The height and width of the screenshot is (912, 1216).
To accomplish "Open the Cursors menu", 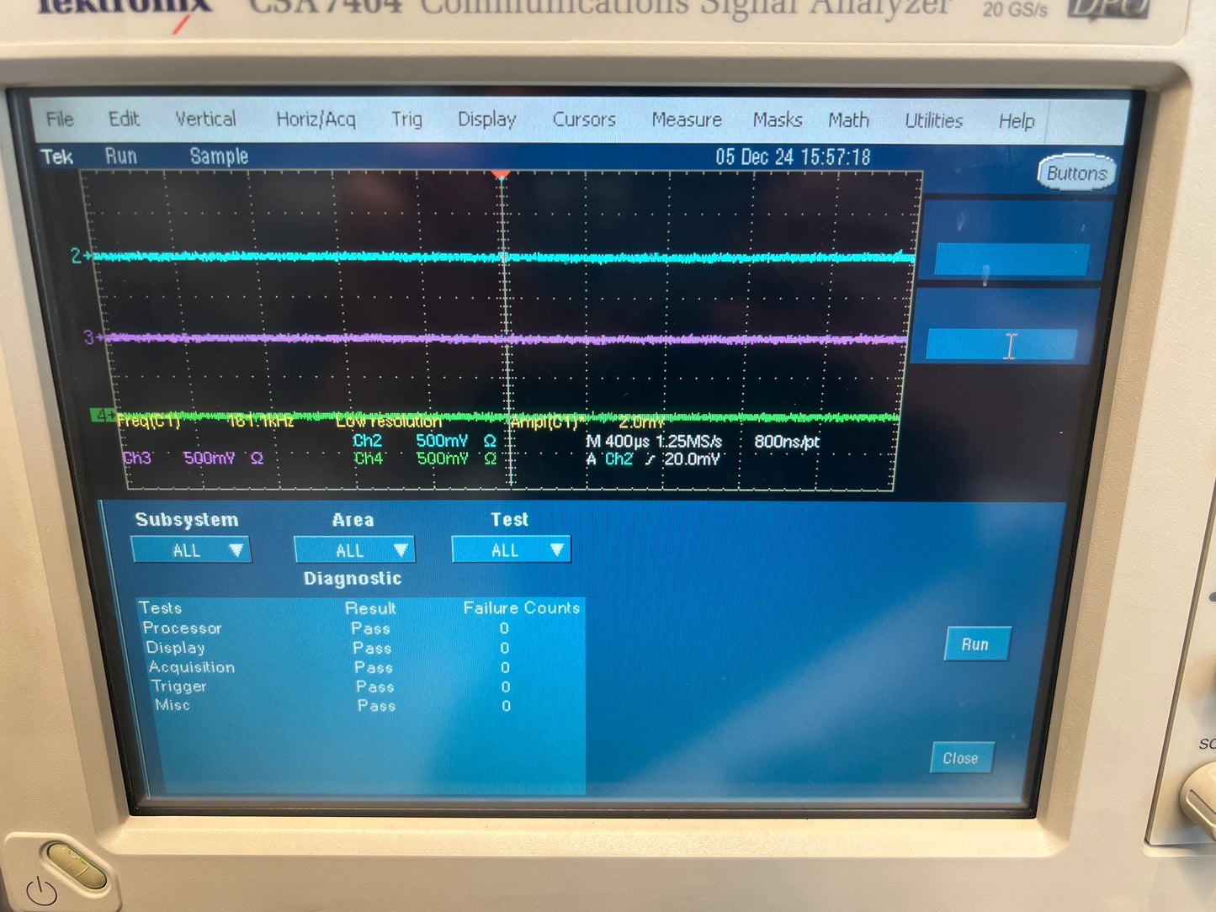I will pos(584,119).
